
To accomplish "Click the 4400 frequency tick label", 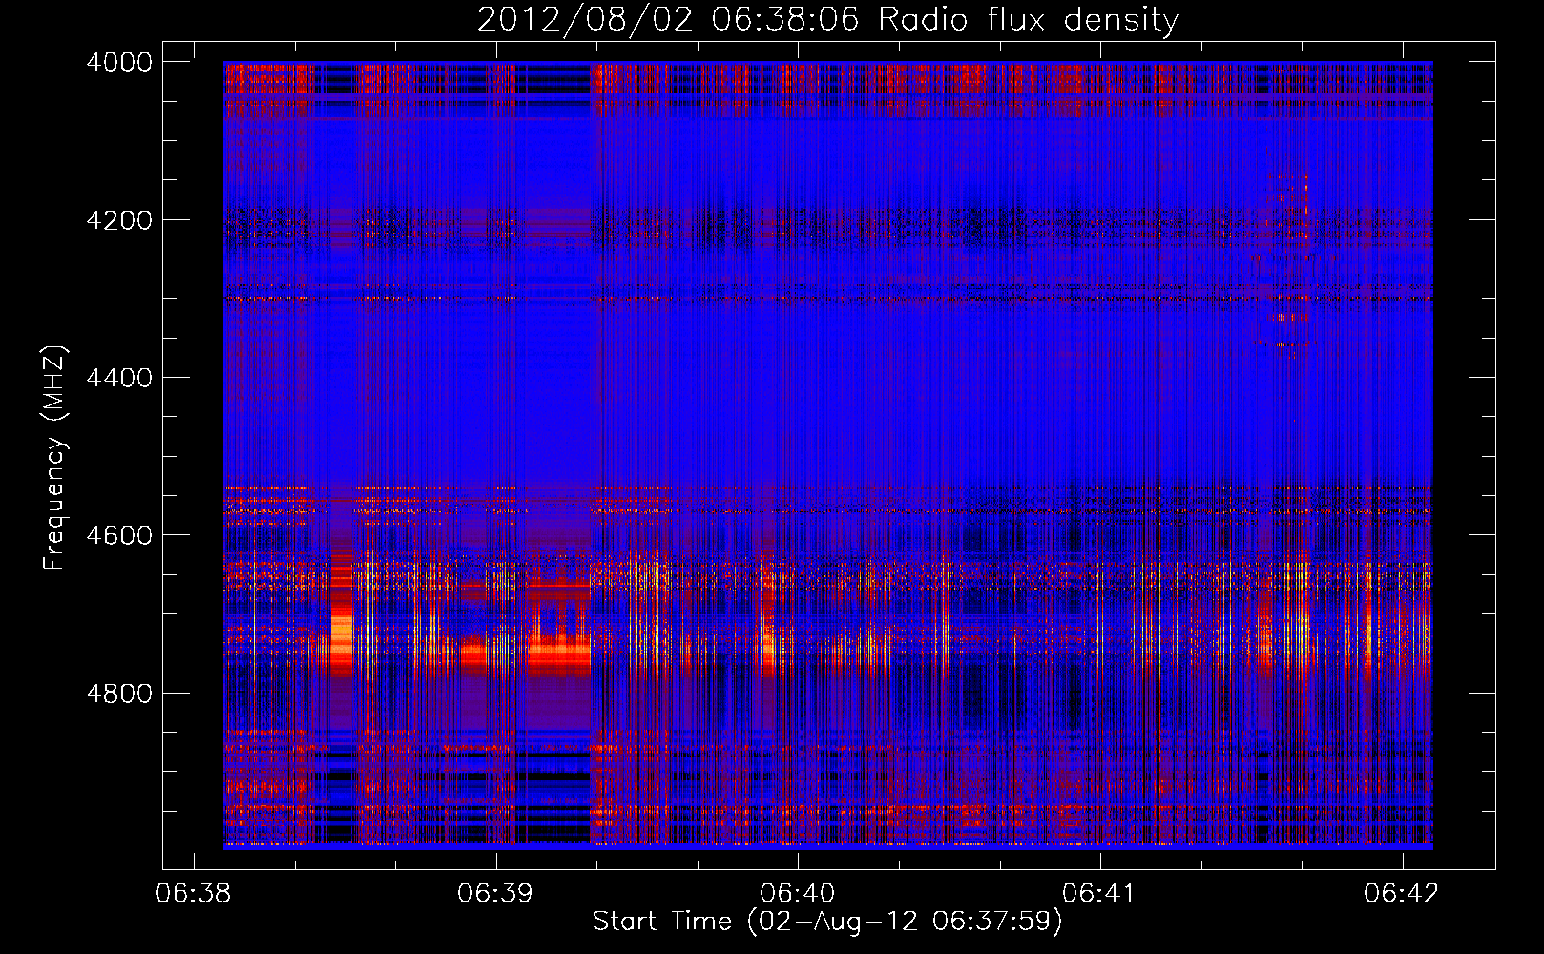I will click(119, 378).
